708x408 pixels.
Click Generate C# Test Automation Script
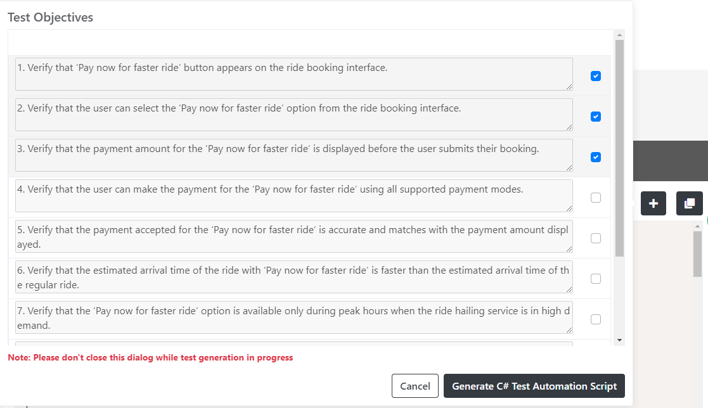pos(534,386)
